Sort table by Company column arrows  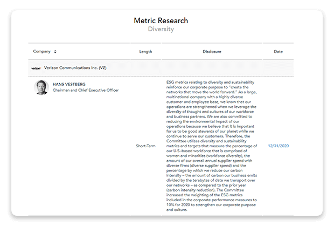(55, 52)
